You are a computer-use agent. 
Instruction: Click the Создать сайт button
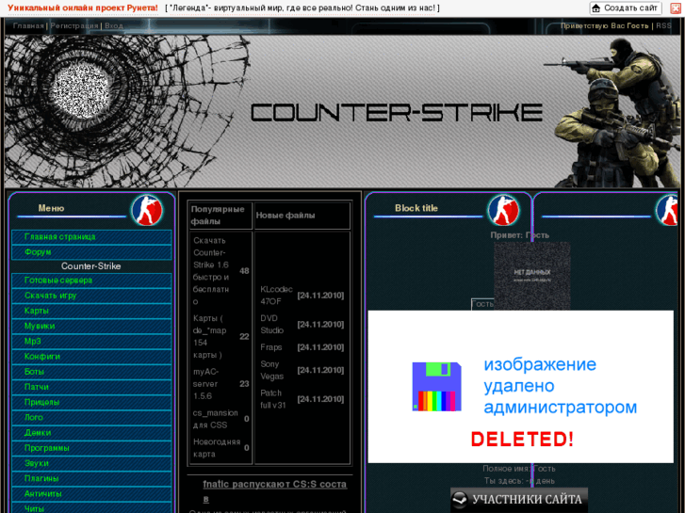[x=626, y=8]
